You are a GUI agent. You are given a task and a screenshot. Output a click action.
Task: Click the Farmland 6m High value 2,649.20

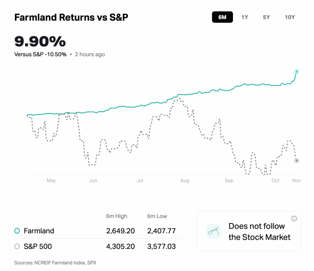pos(121,231)
